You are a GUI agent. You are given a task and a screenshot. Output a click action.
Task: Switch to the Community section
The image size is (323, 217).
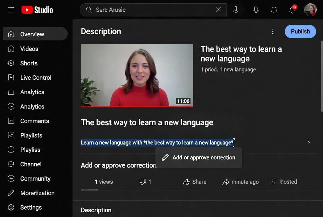(x=11, y=179)
